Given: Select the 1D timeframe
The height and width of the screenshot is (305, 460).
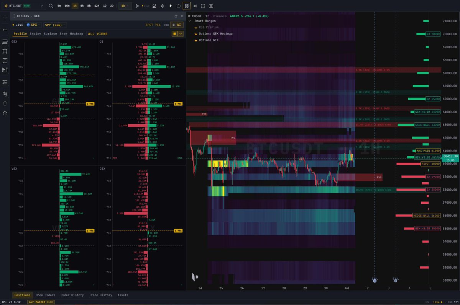Looking at the screenshot, I should coord(105,6).
